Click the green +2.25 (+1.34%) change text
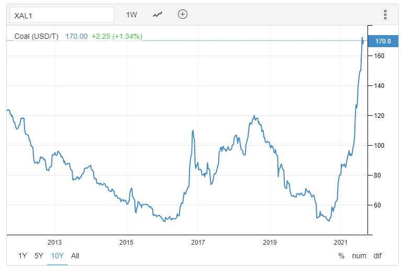The width and height of the screenshot is (401, 274). tap(117, 36)
